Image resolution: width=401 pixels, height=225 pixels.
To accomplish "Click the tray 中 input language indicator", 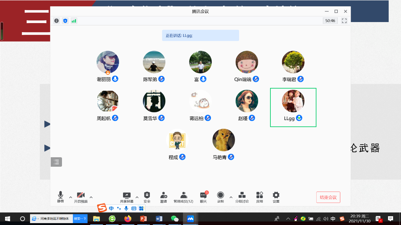I will pos(333,219).
